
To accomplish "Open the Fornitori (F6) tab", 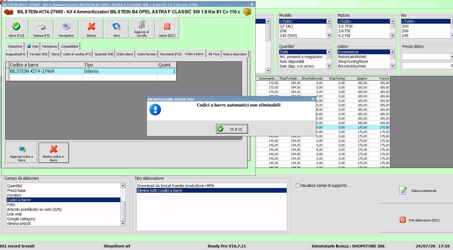I will click(38, 54).
